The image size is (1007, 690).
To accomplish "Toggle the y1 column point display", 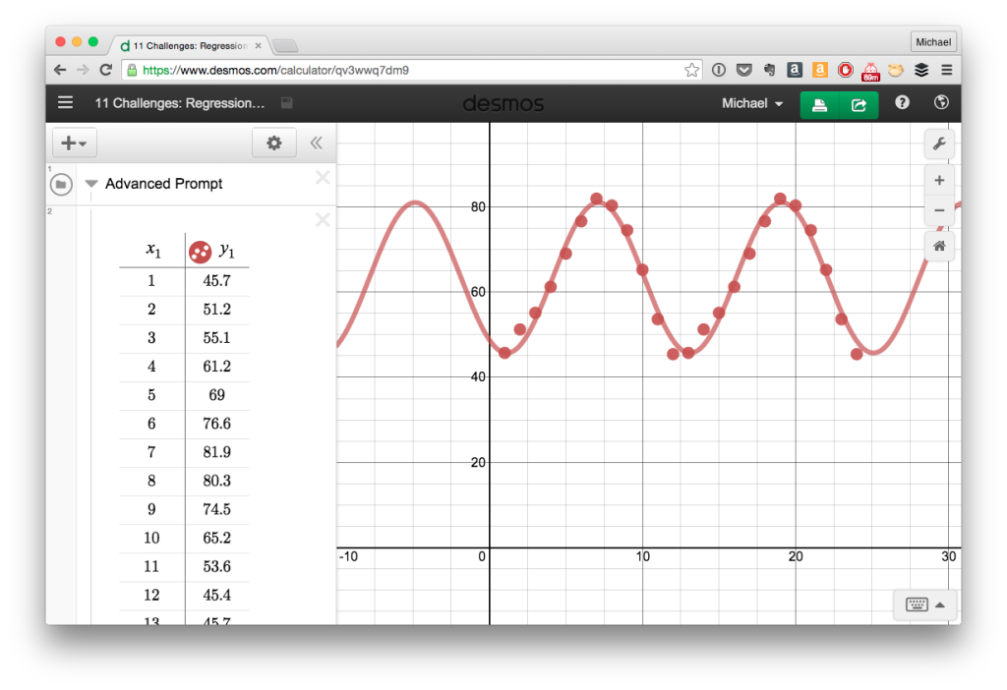I will tap(201, 252).
